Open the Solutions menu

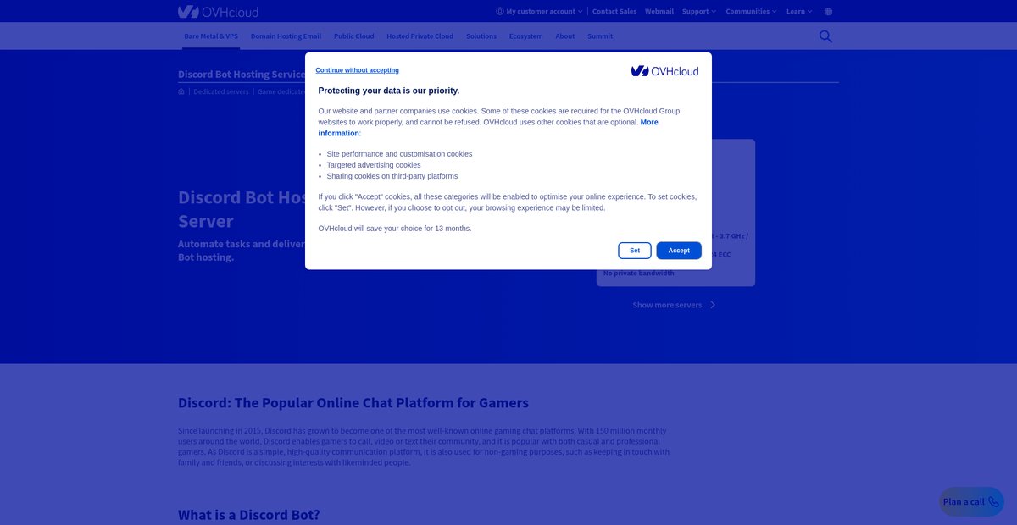(x=481, y=36)
